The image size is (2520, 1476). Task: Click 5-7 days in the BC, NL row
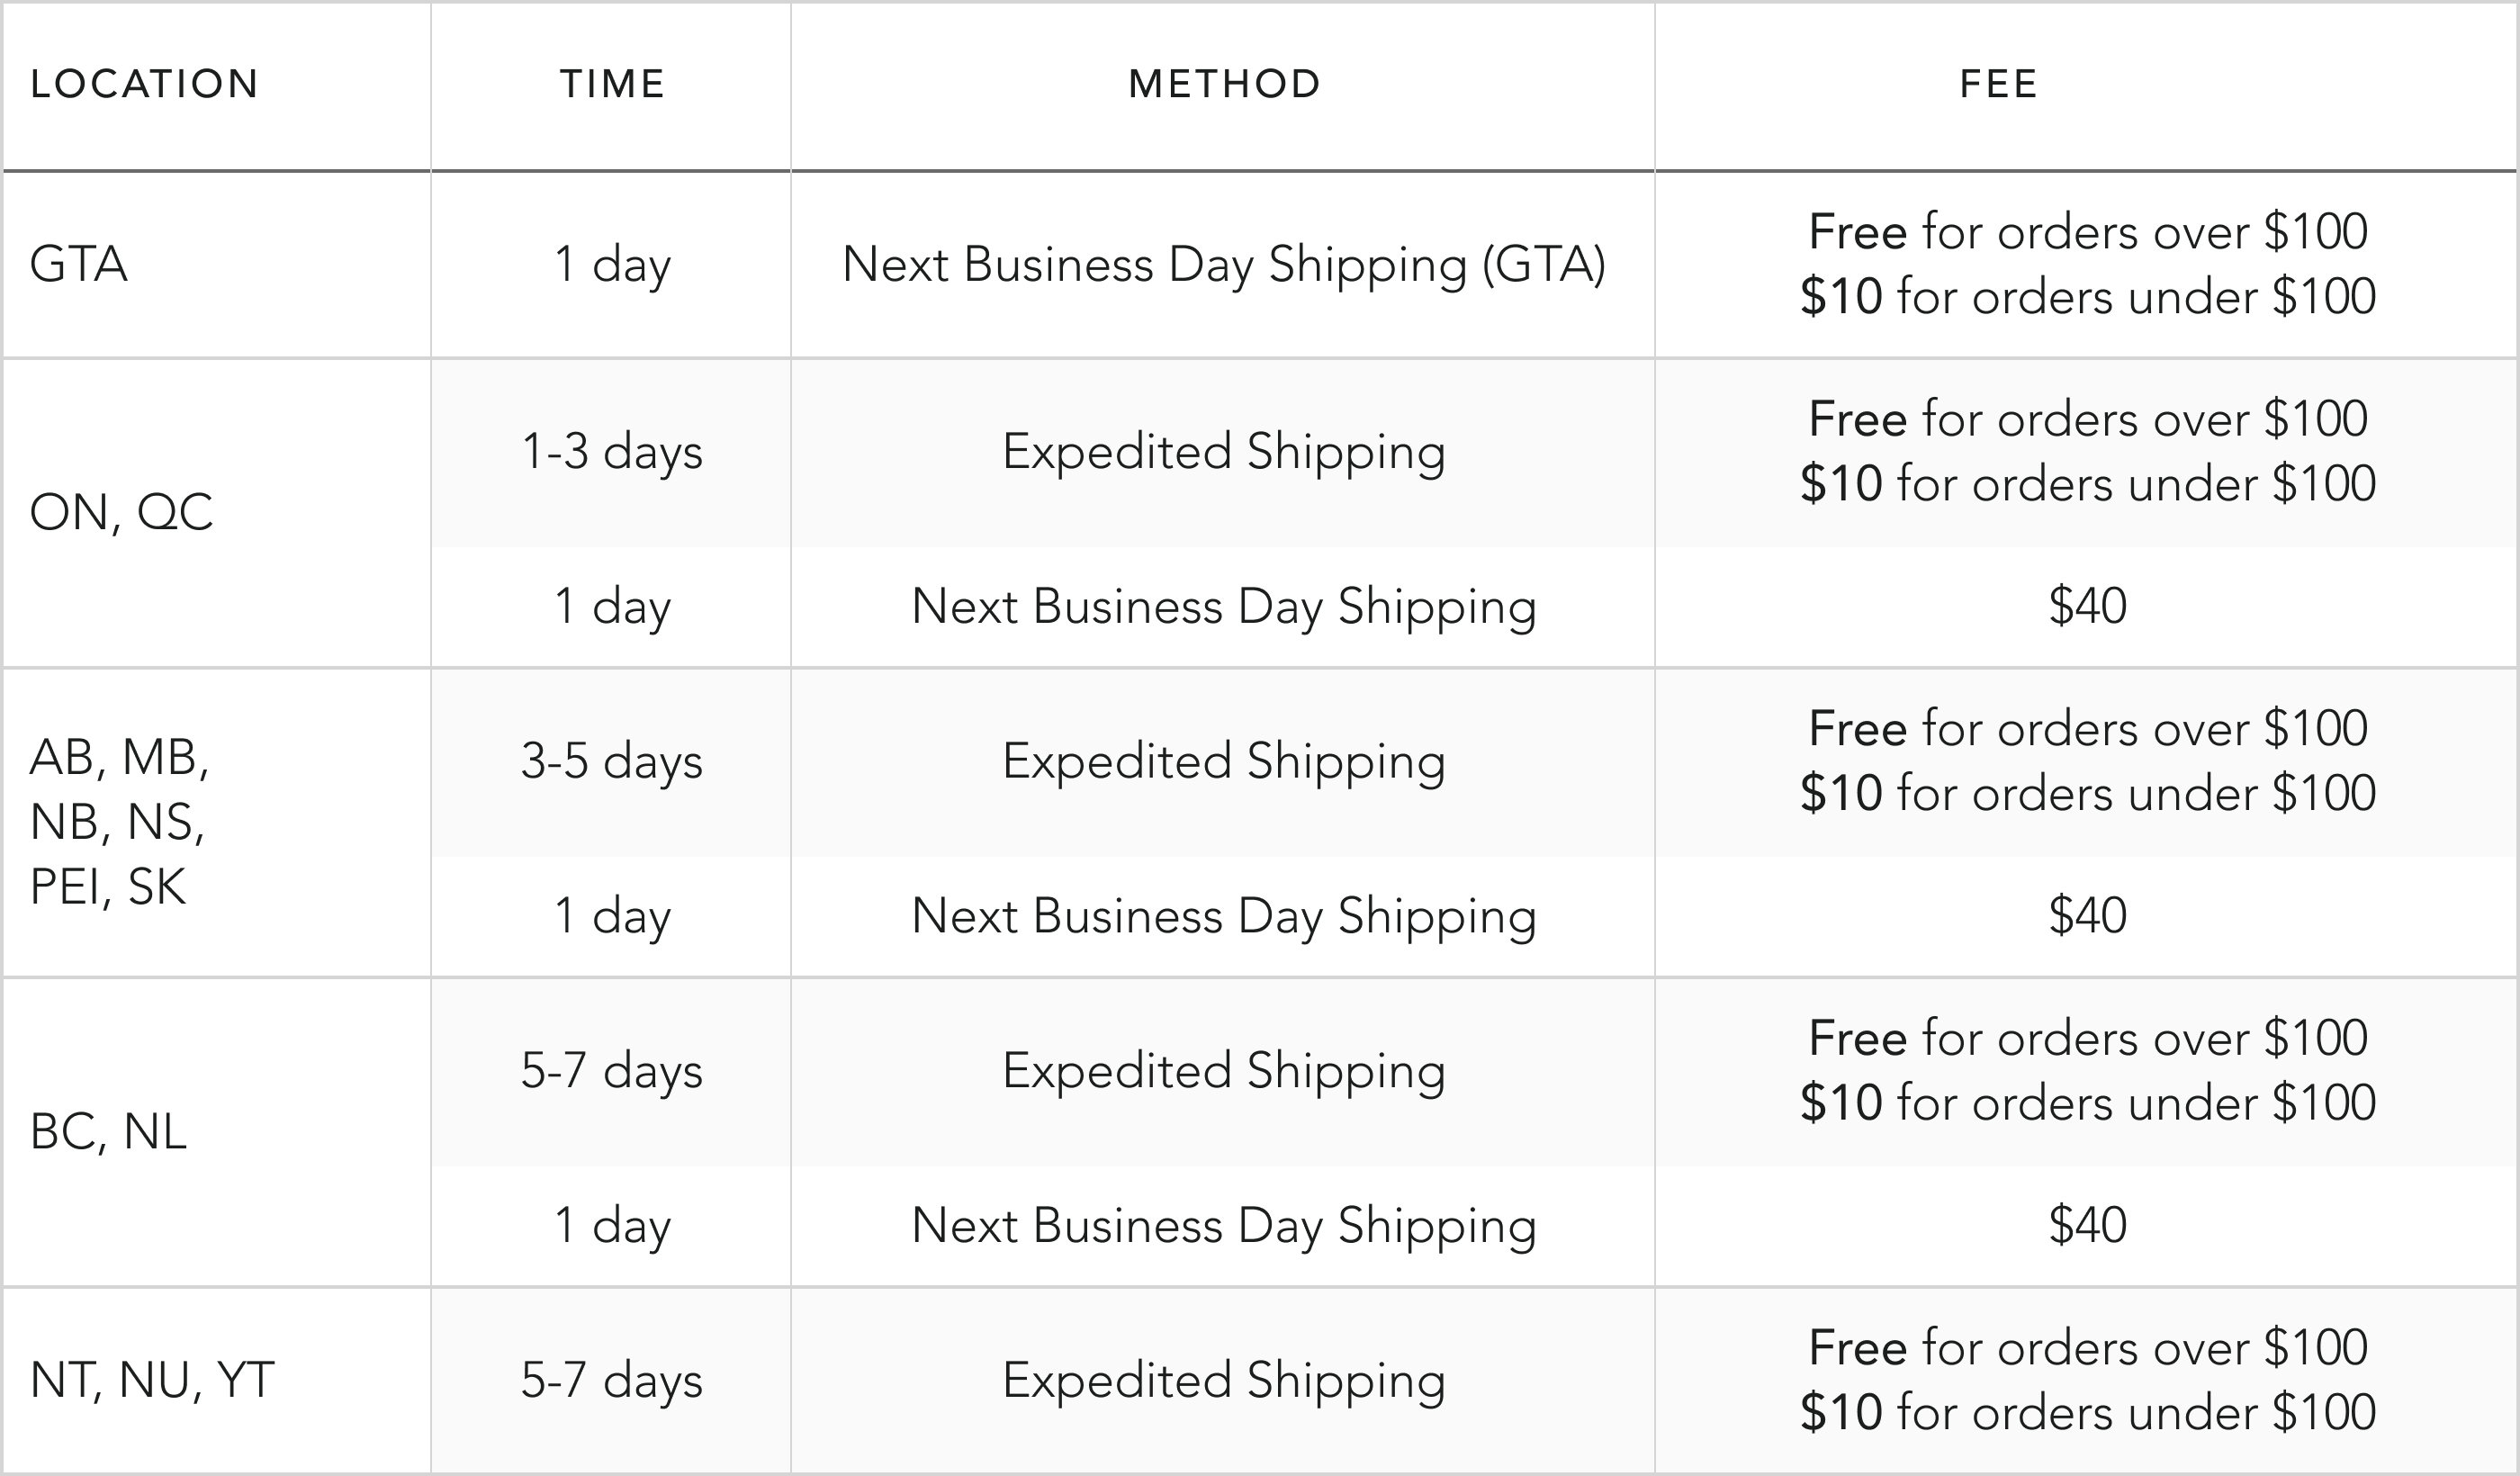coord(612,1071)
